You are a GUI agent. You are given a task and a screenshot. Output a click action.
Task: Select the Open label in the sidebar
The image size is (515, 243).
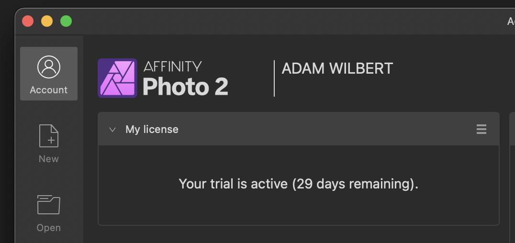(49, 228)
